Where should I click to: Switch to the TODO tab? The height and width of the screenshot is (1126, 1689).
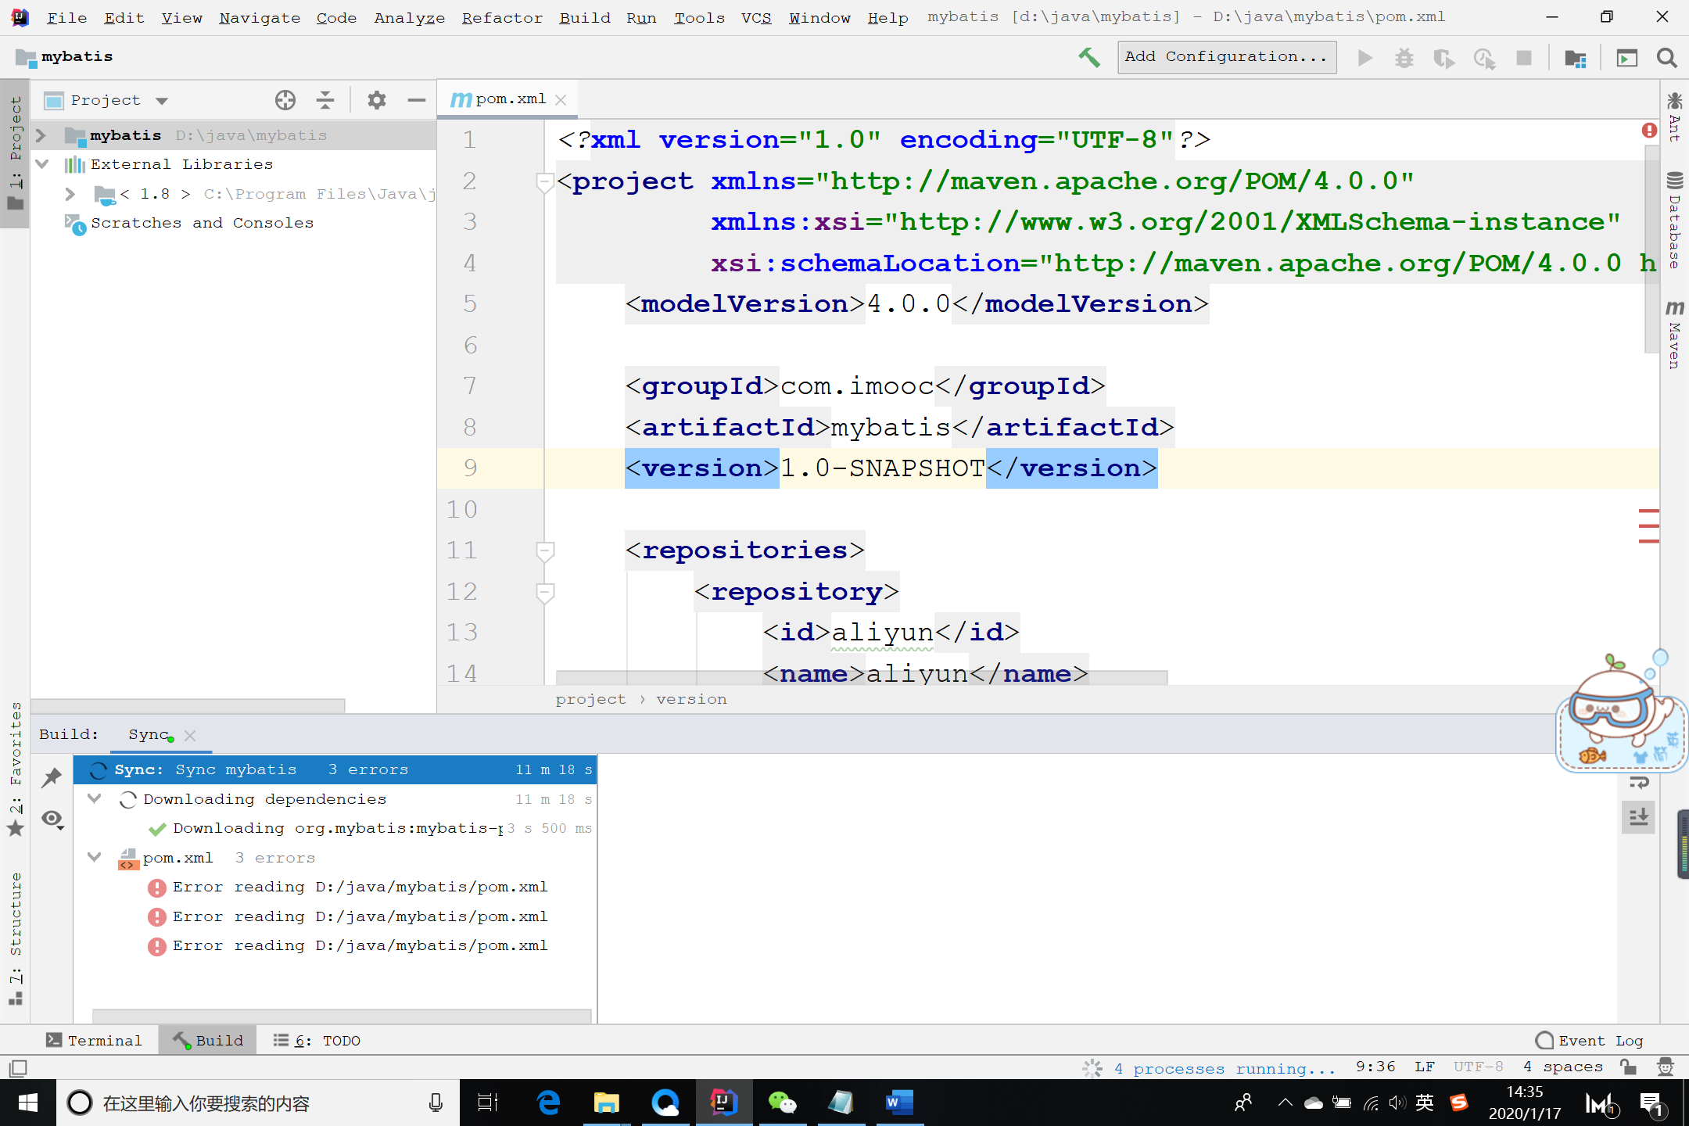tap(317, 1040)
